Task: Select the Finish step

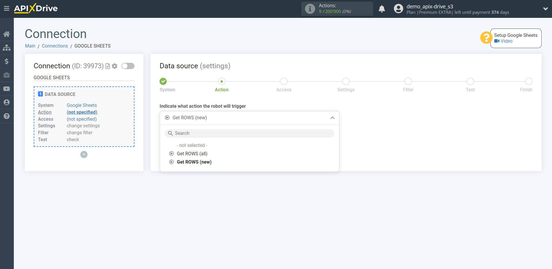Action: [x=529, y=82]
